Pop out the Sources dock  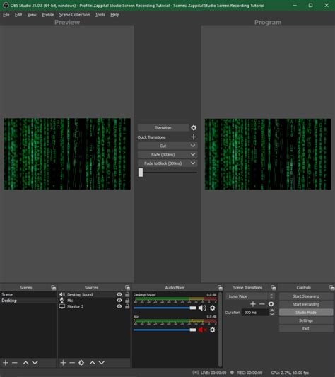click(x=127, y=288)
